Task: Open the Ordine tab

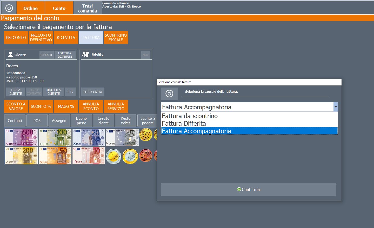Action: (x=31, y=8)
